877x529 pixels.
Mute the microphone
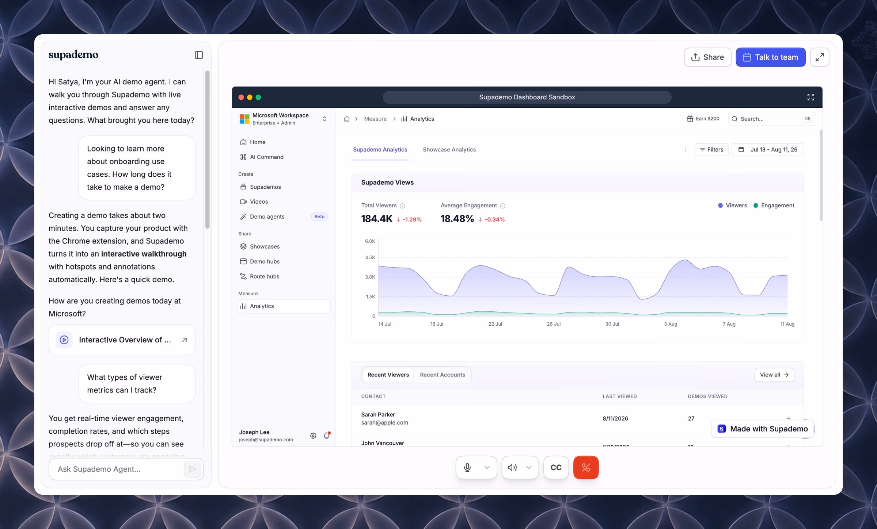tap(467, 468)
